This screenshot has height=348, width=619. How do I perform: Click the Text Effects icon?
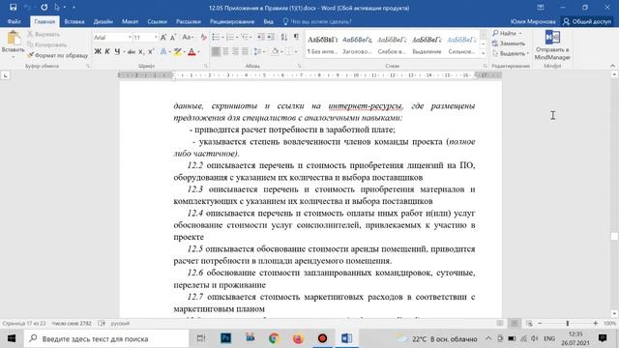(163, 51)
